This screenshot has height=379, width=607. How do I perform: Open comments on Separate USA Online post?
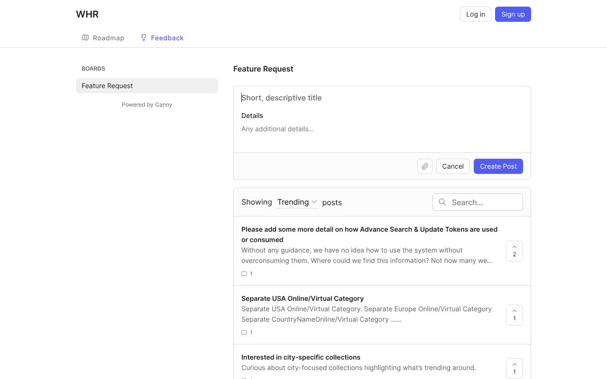click(x=247, y=333)
